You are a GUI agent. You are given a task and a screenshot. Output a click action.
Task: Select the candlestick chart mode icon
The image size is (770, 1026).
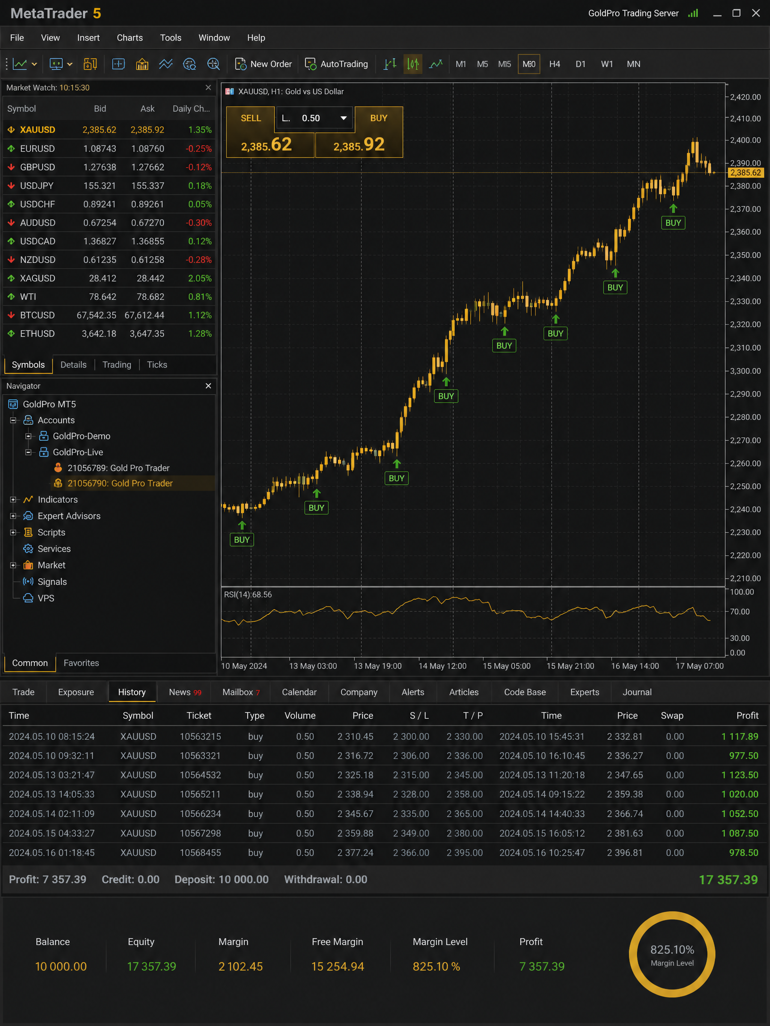coord(413,64)
